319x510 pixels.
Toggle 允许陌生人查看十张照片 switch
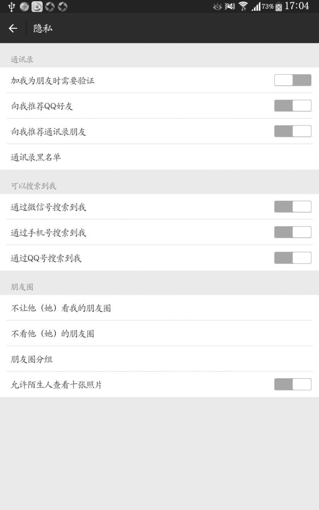pyautogui.click(x=293, y=384)
